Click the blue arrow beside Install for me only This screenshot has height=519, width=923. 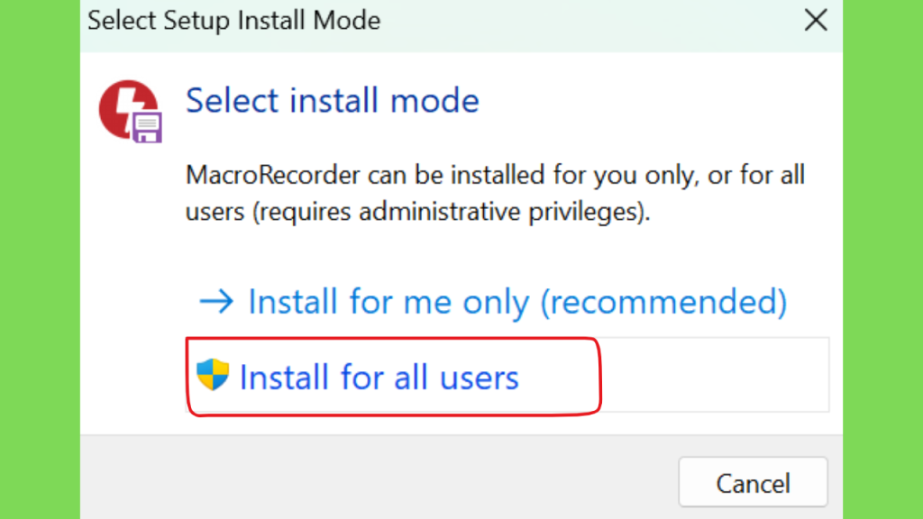coord(216,301)
